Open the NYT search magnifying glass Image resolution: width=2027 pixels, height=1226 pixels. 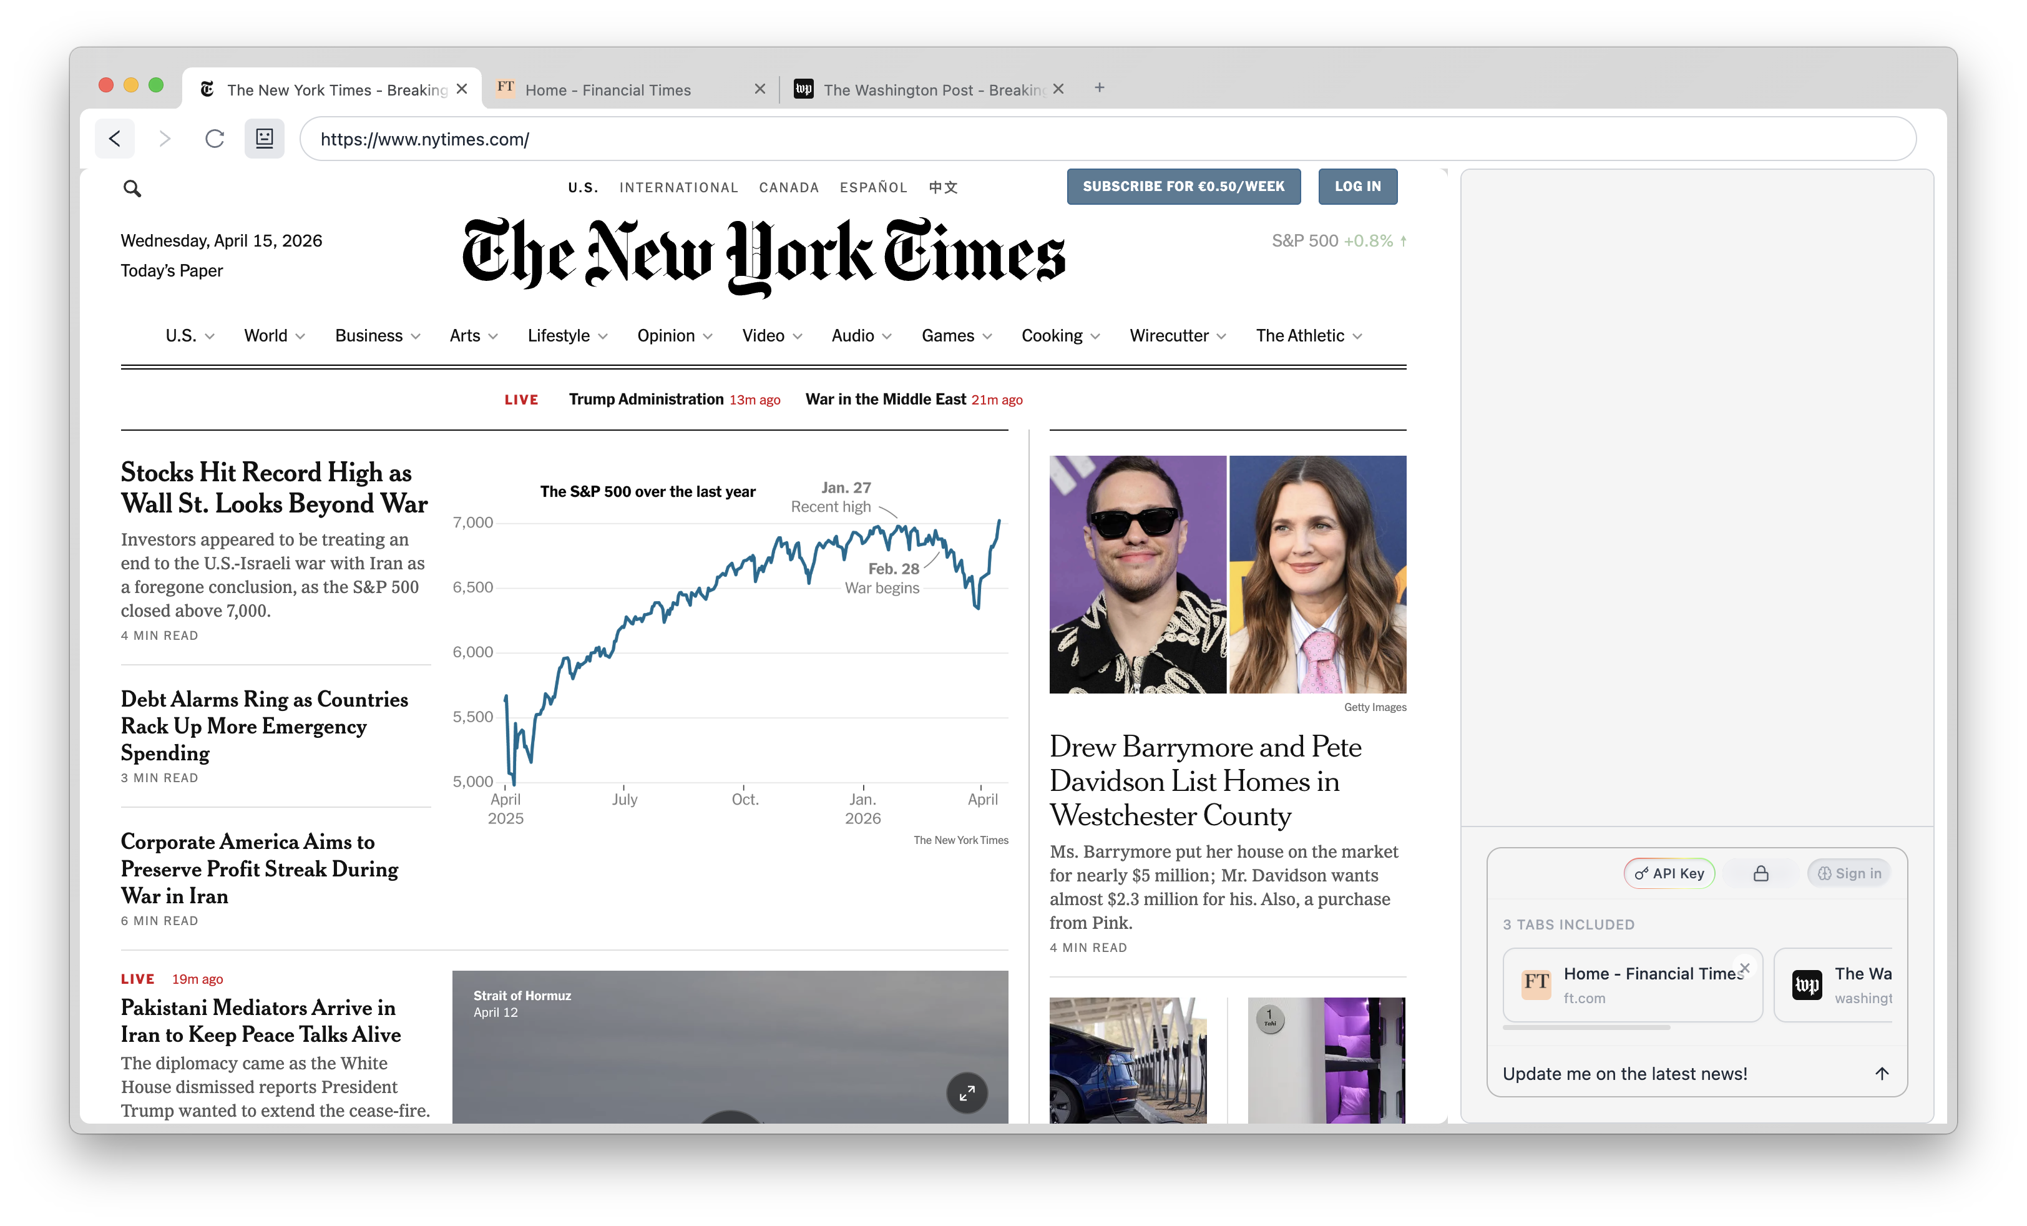point(132,189)
